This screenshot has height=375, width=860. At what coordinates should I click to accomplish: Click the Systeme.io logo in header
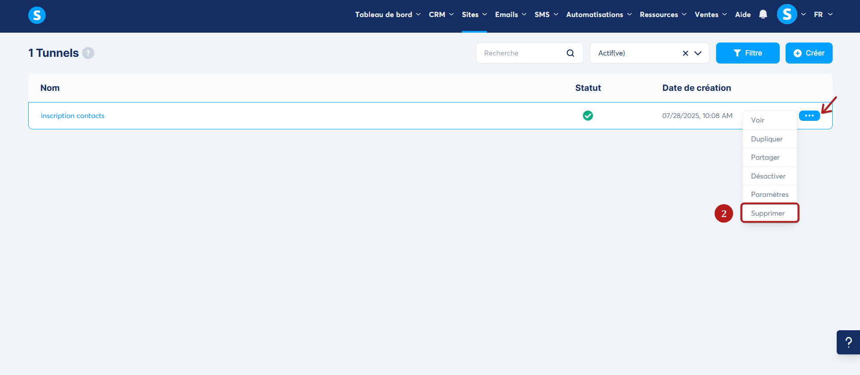(37, 15)
